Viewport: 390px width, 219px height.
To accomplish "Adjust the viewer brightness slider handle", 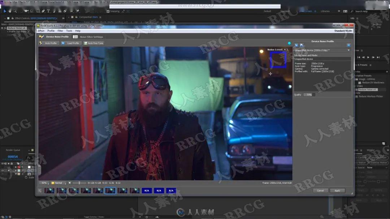I will pyautogui.click(x=79, y=183).
